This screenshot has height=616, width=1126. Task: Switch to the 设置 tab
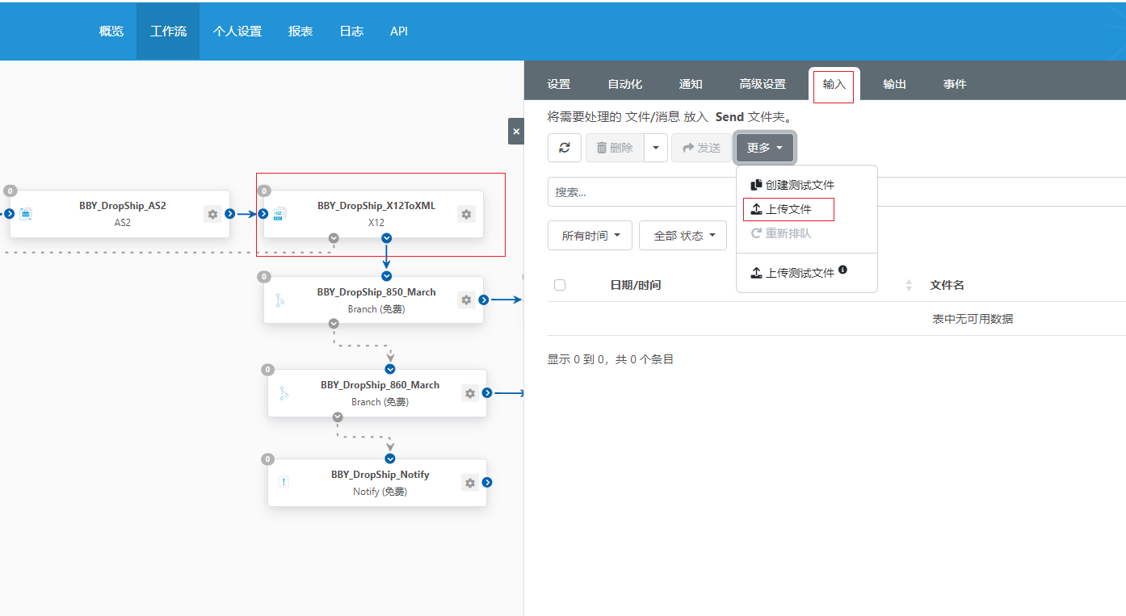(559, 84)
